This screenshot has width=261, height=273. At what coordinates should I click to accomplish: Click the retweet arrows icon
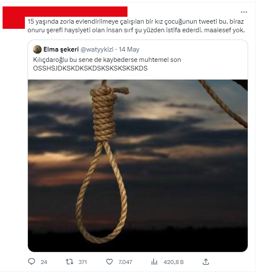(x=70, y=261)
